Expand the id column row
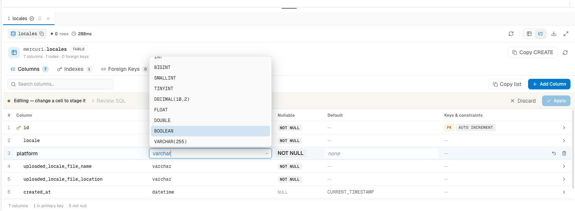Screen dimensions: 575x211 tap(564, 128)
